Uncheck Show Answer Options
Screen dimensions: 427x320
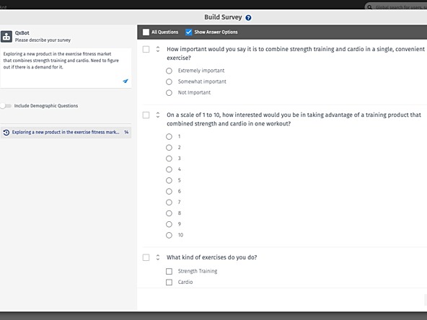(x=188, y=32)
